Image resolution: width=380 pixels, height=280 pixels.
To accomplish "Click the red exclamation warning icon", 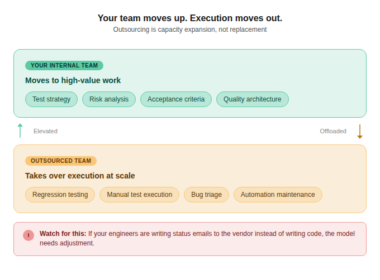I will pos(28,235).
